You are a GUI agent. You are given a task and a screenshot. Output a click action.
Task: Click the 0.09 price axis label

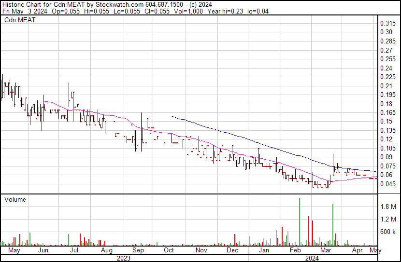click(x=386, y=157)
